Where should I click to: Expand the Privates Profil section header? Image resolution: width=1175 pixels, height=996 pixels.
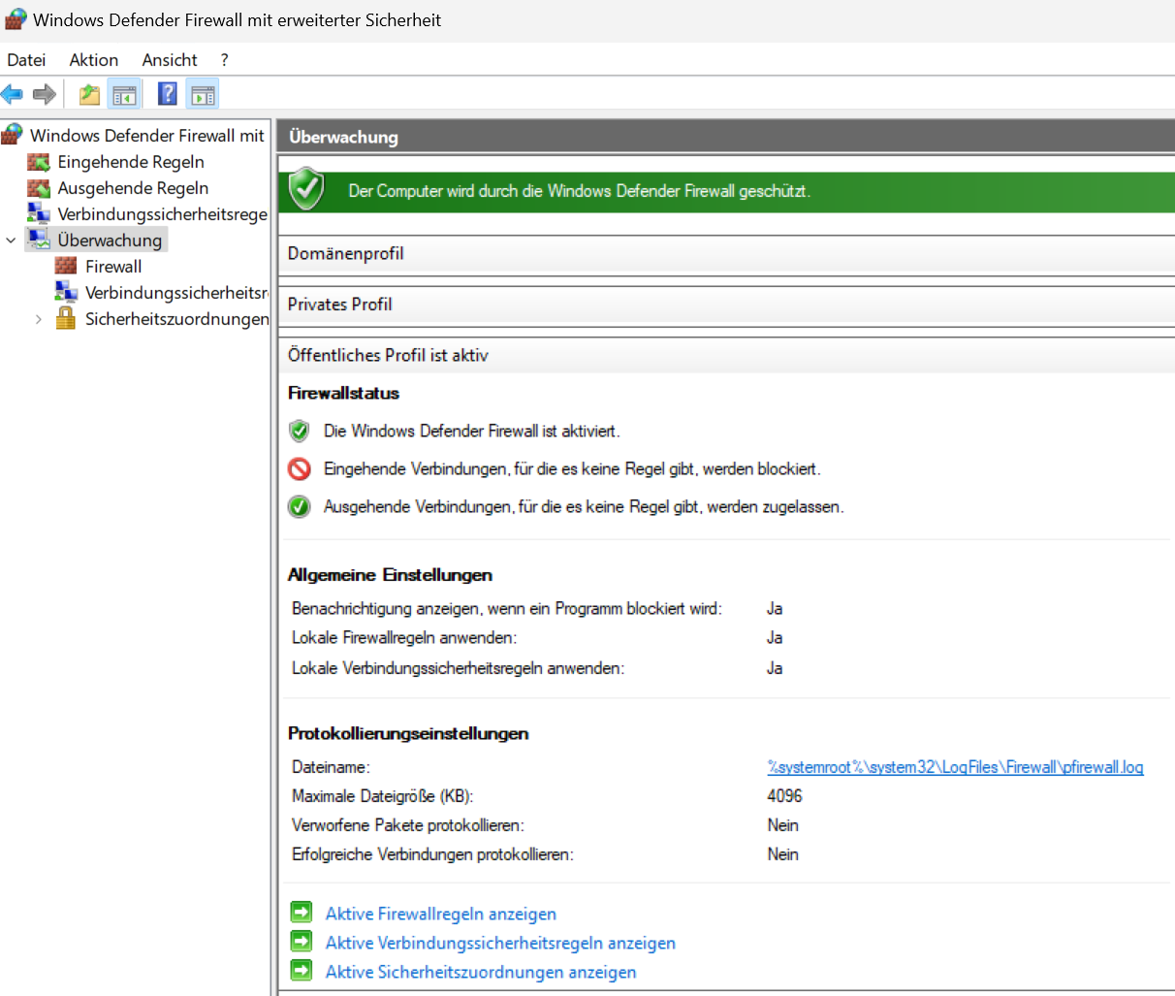tap(339, 305)
